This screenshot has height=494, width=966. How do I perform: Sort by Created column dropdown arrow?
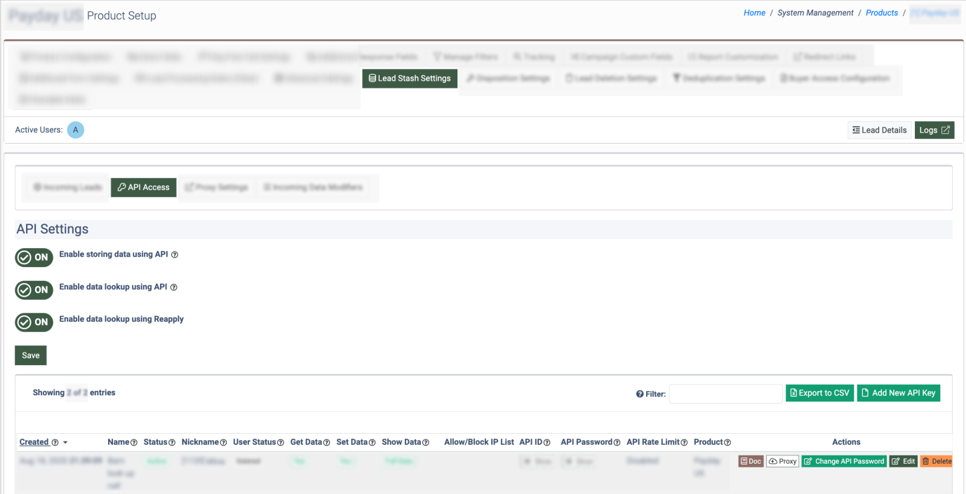point(65,443)
